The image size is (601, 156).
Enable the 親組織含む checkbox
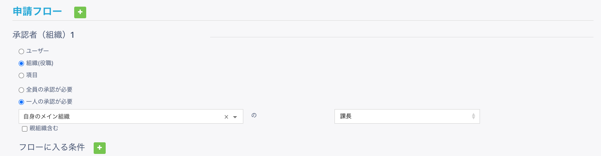[x=24, y=129]
